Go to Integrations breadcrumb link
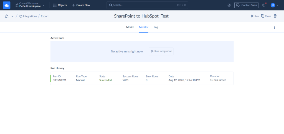284x134 pixels. pos(30,16)
